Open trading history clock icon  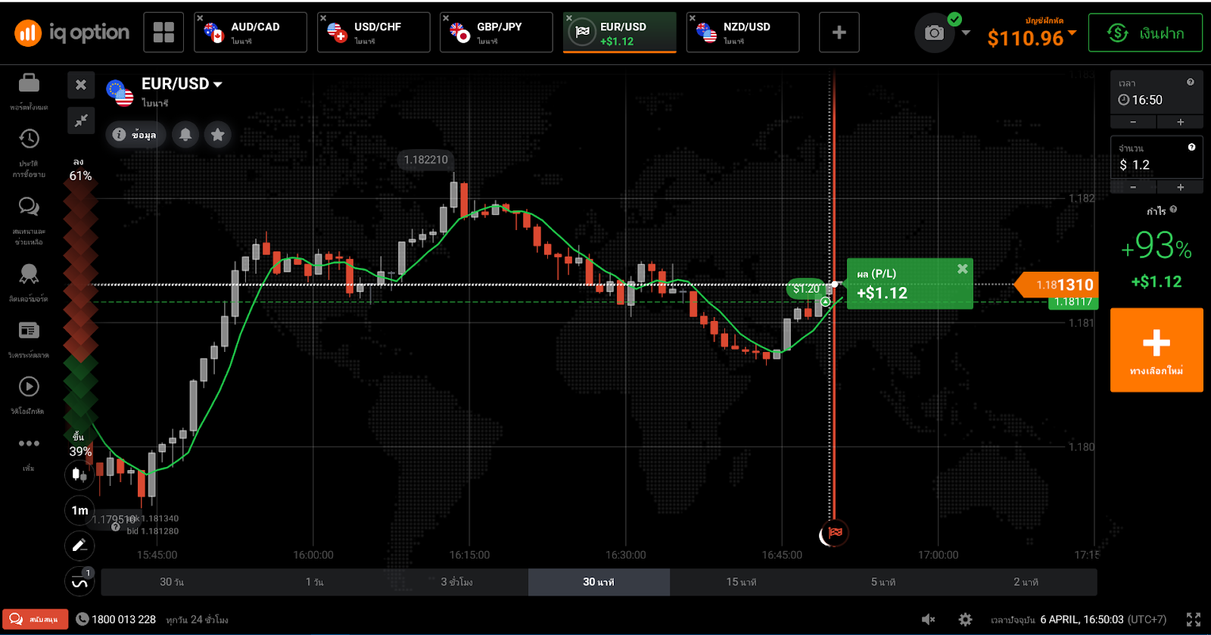29,139
